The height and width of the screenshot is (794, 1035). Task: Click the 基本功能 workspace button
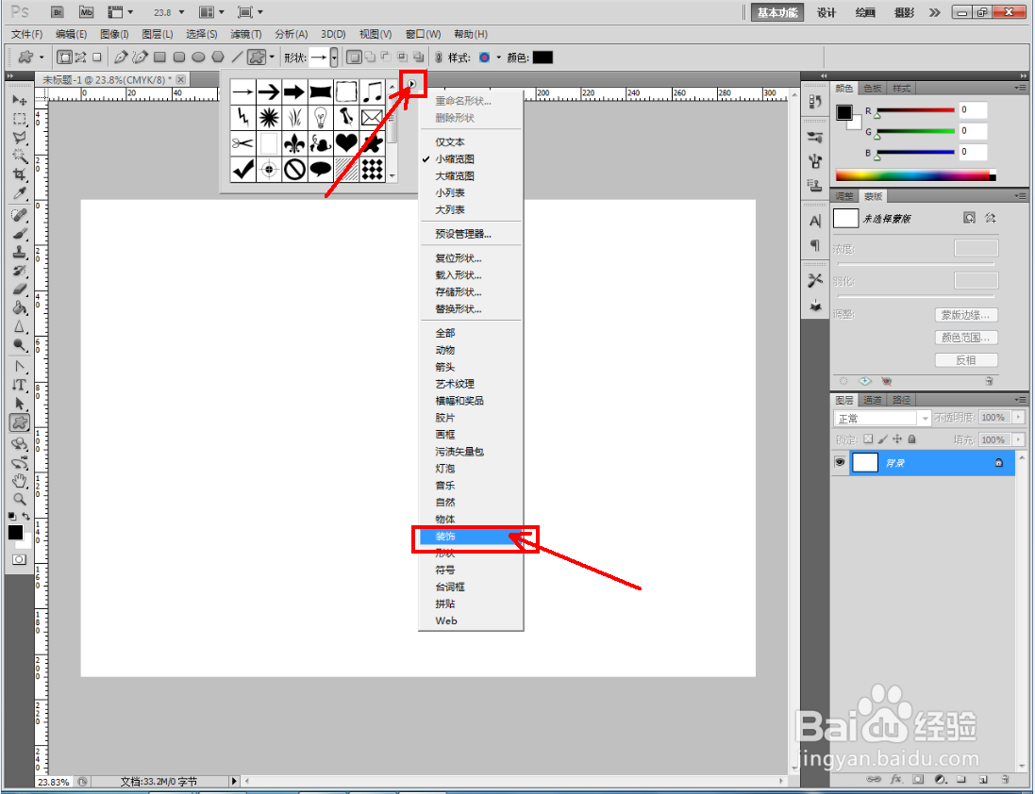[776, 12]
